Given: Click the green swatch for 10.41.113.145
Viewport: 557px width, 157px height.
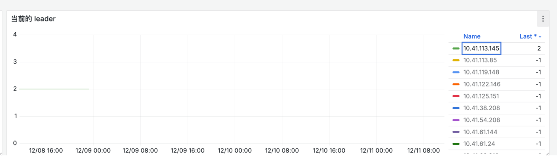Looking at the screenshot, I should 456,48.
